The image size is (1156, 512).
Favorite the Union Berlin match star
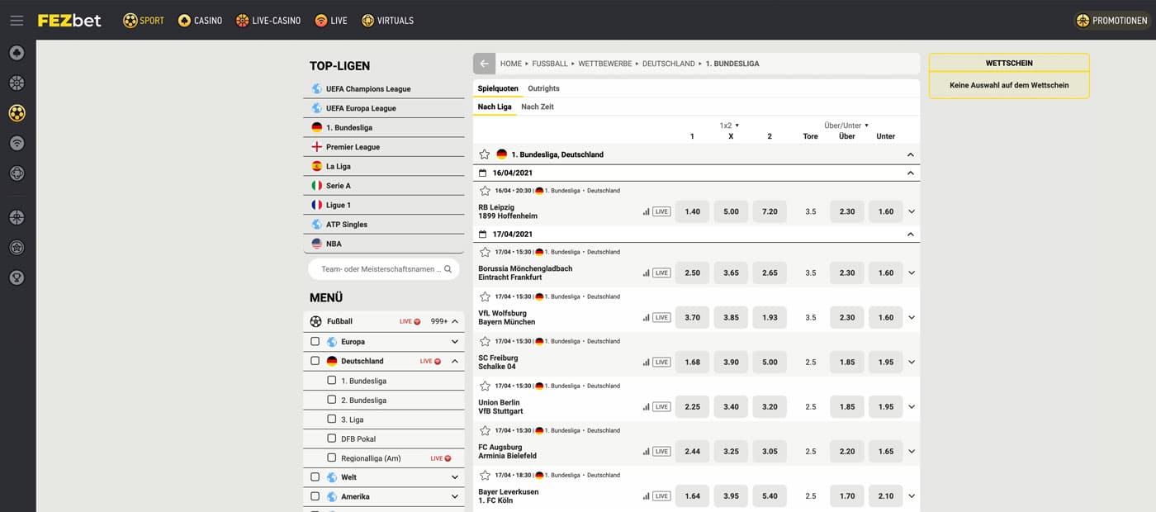click(485, 386)
